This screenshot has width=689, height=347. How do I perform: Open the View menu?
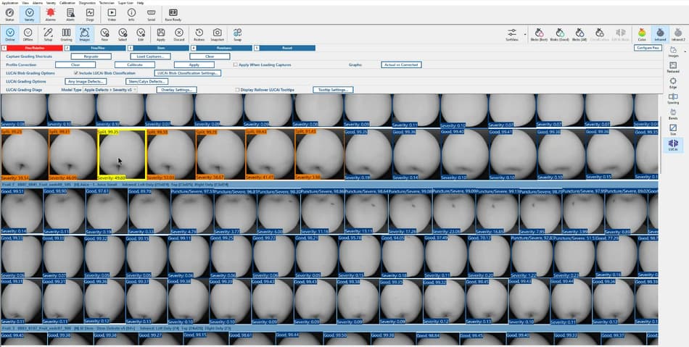25,3
